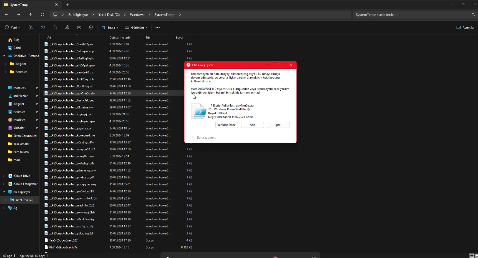Collapse the Bu bilgisayar tree node
This screenshot has width=478, height=258.
pos(4,192)
